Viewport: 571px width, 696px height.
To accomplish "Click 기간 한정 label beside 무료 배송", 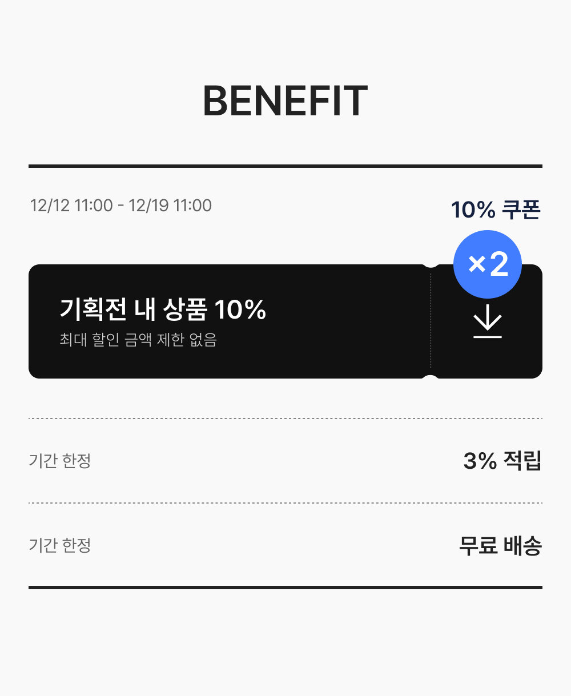I will click(x=60, y=545).
